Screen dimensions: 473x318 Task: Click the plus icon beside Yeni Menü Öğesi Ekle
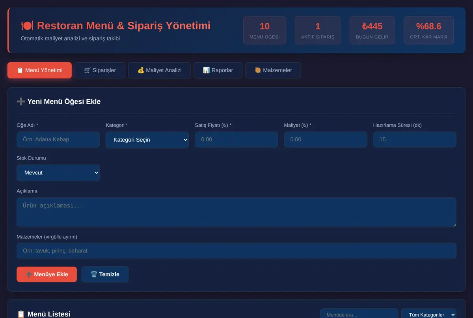(21, 102)
